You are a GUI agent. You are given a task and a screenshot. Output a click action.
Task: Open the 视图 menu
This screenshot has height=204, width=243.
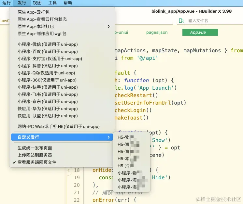point(37,3)
